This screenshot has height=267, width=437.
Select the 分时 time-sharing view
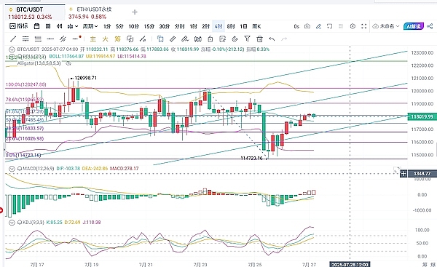click(179, 26)
